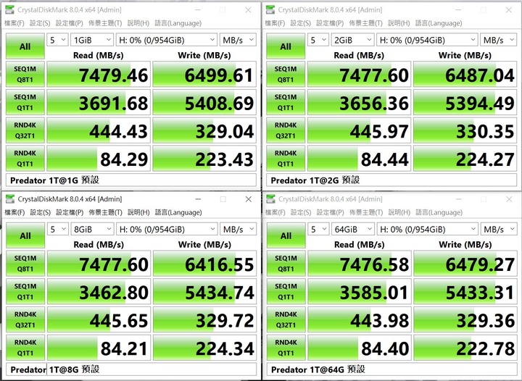
Task: Open 檔案(F) menu in the 1GiB window
Action: (14, 23)
